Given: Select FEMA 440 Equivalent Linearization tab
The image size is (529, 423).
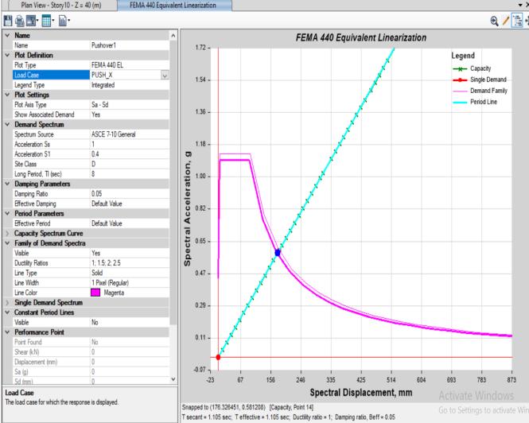Looking at the screenshot, I should point(173,5).
